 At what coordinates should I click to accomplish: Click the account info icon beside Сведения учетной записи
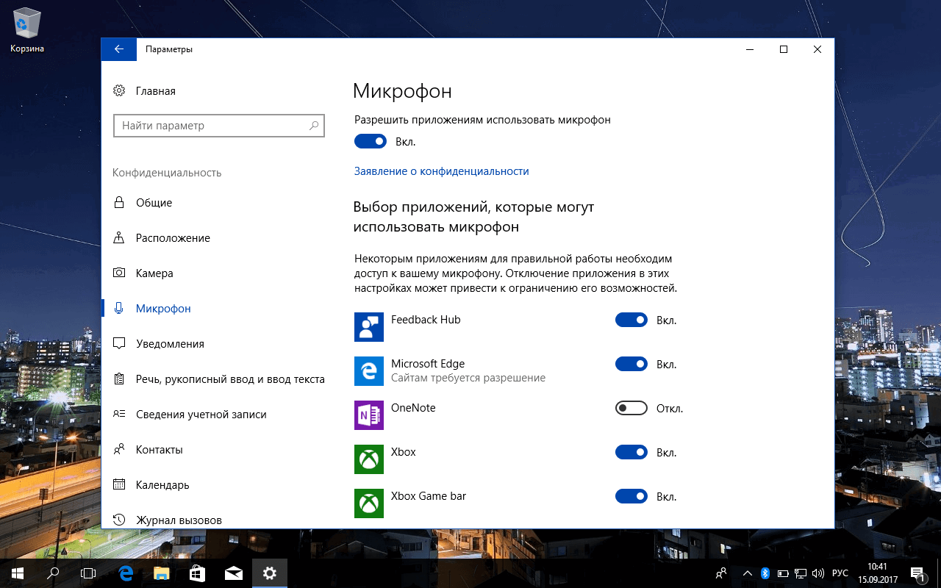[119, 414]
